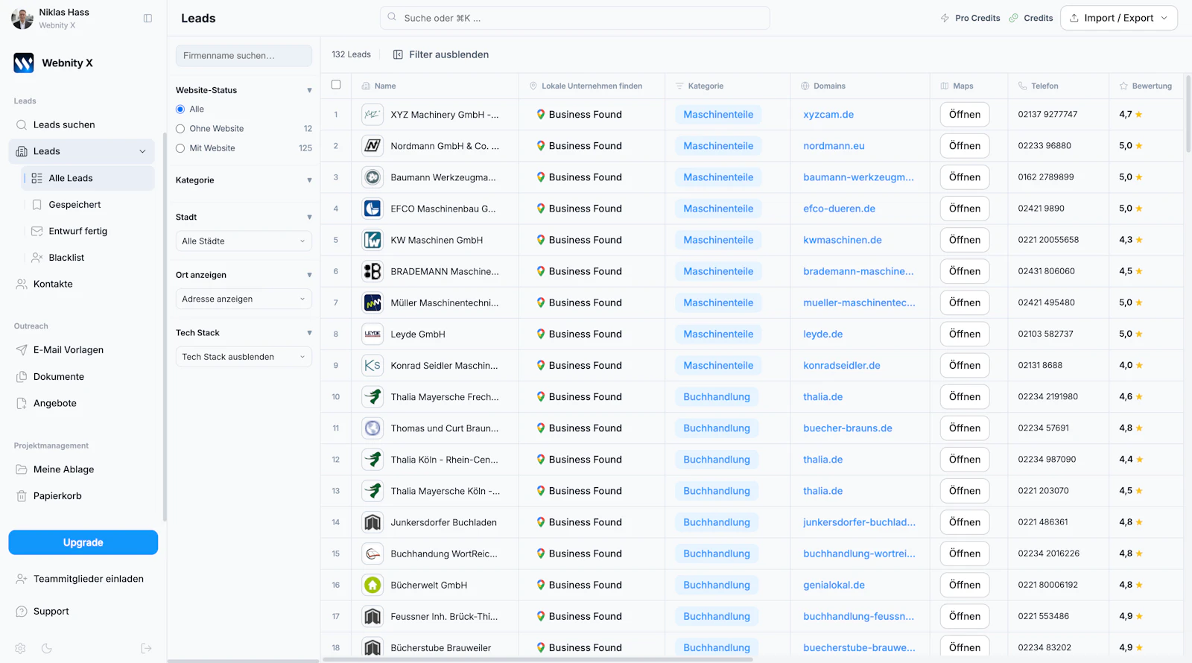The image size is (1192, 663).
Task: Click the Junkersdorfer Buchladen logo icon
Action: [x=372, y=522]
